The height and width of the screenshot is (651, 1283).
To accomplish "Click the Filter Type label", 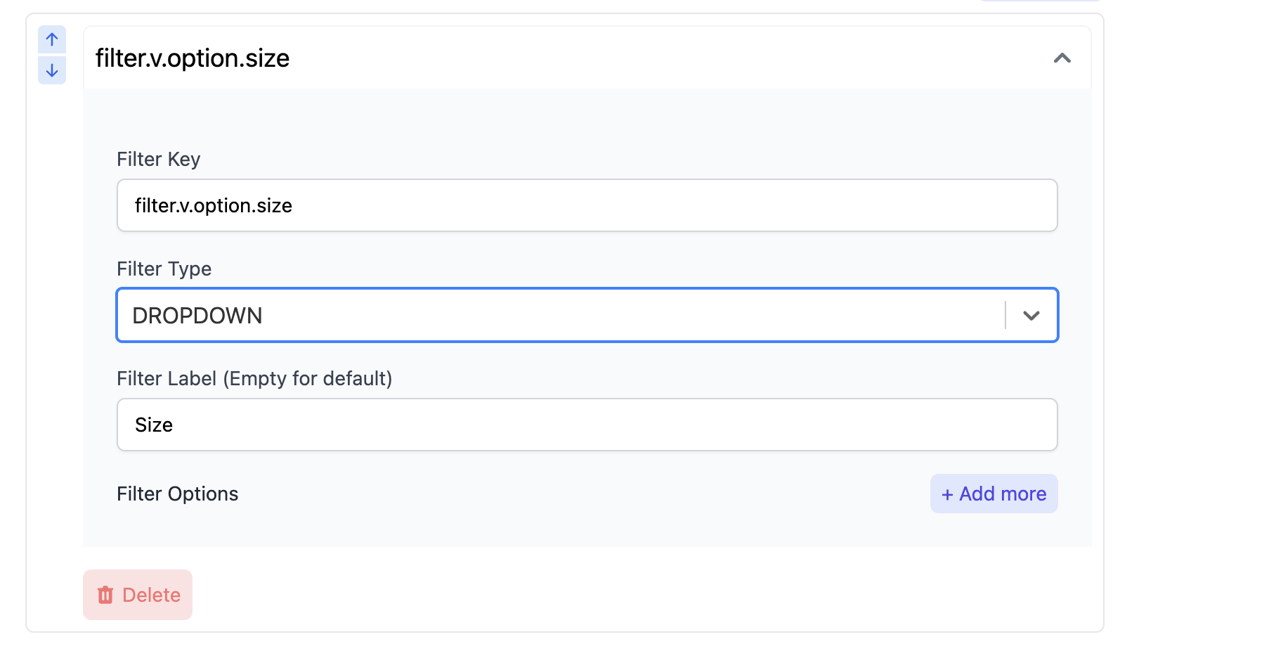I will pos(164,269).
